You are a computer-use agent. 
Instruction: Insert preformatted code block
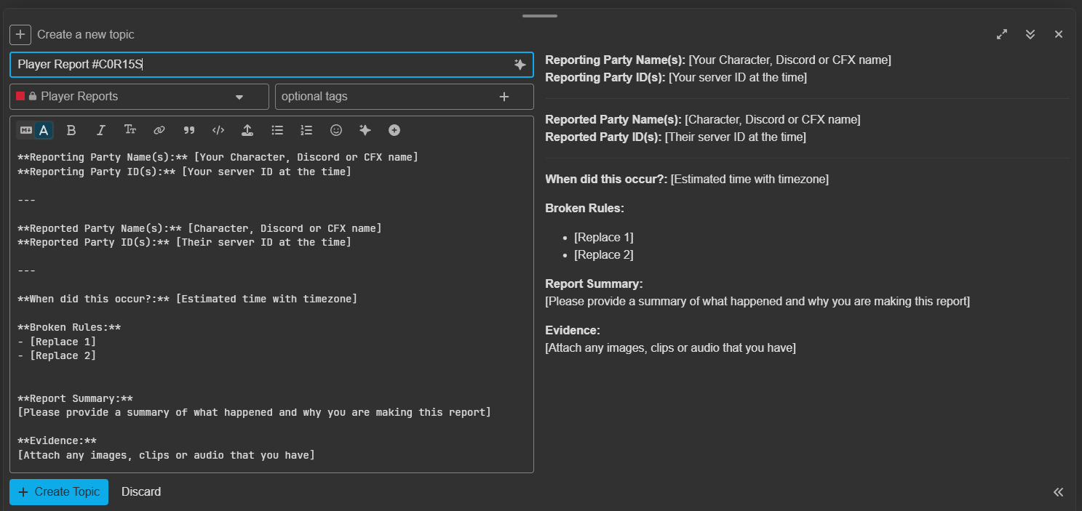pyautogui.click(x=218, y=130)
